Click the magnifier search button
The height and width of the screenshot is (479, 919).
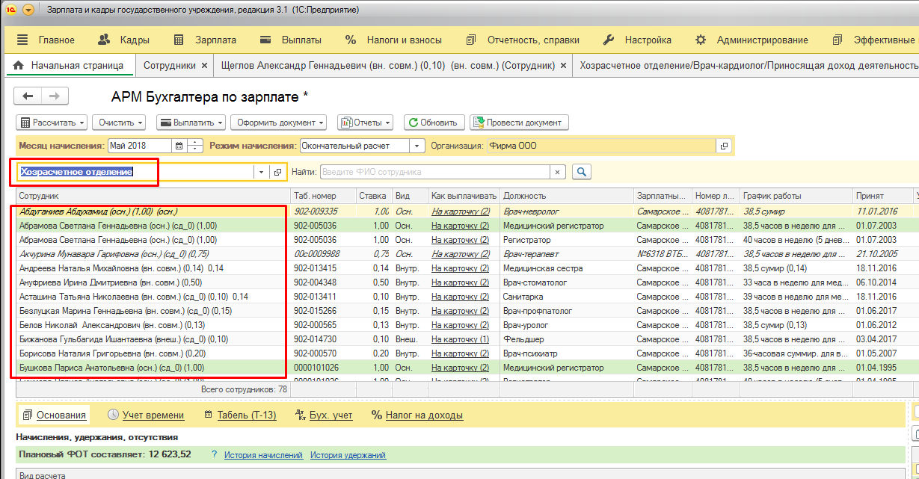tap(581, 172)
